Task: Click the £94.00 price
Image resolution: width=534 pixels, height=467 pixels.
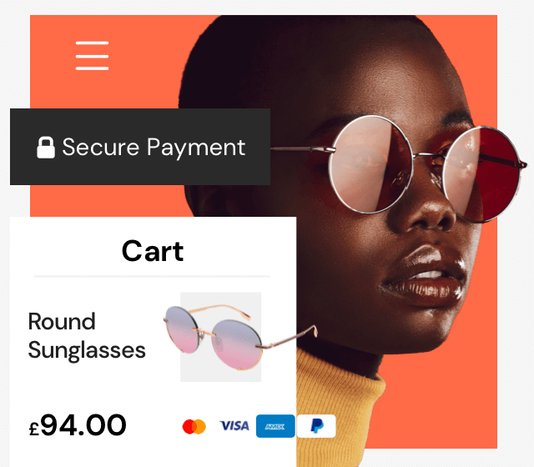Action: 78,425
